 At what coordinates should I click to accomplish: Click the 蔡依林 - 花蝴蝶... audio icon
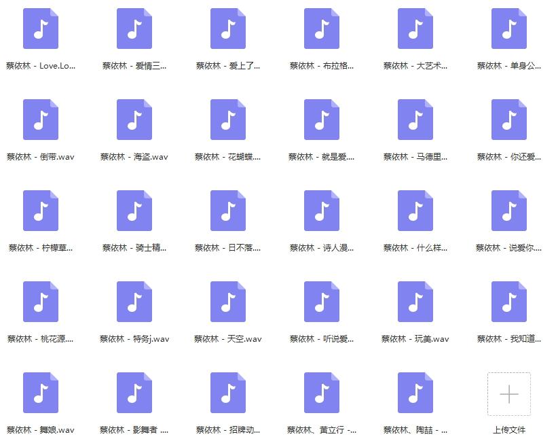228,120
